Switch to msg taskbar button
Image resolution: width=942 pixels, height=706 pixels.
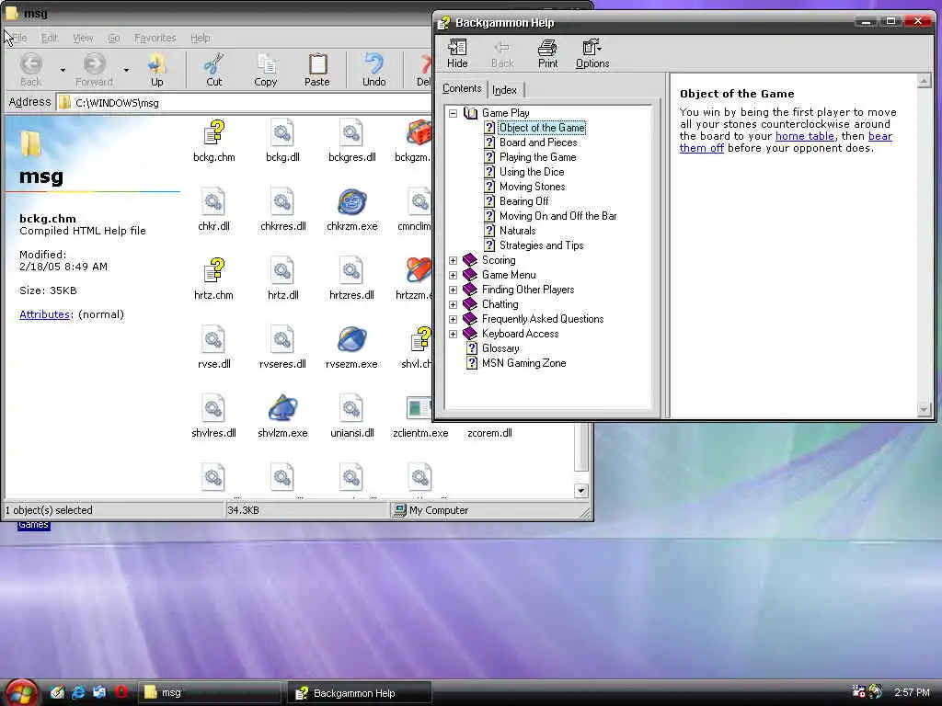coord(211,692)
